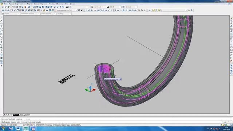Select the Multiline Text tool (A icon)
Image resolution: width=233 pixels, height=131 pixels.
1,66
